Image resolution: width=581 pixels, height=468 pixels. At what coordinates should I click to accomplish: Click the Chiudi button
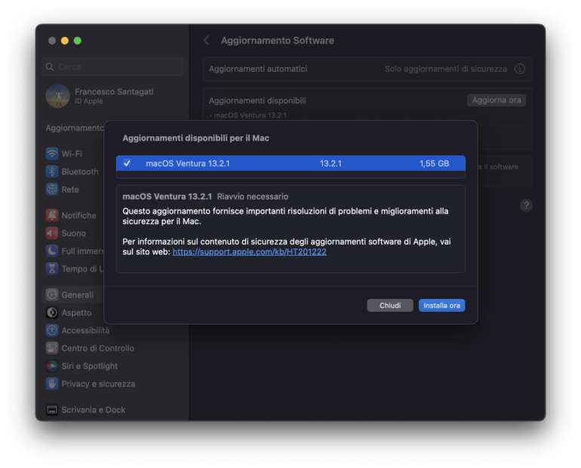pos(390,305)
